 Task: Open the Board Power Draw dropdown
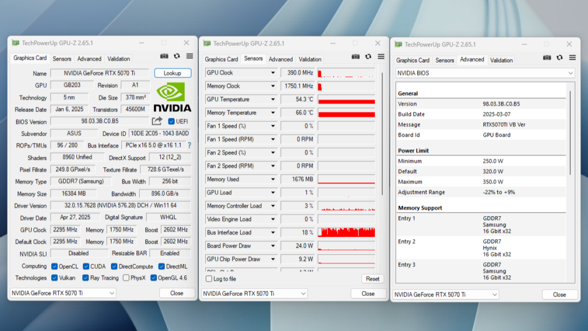tap(273, 246)
